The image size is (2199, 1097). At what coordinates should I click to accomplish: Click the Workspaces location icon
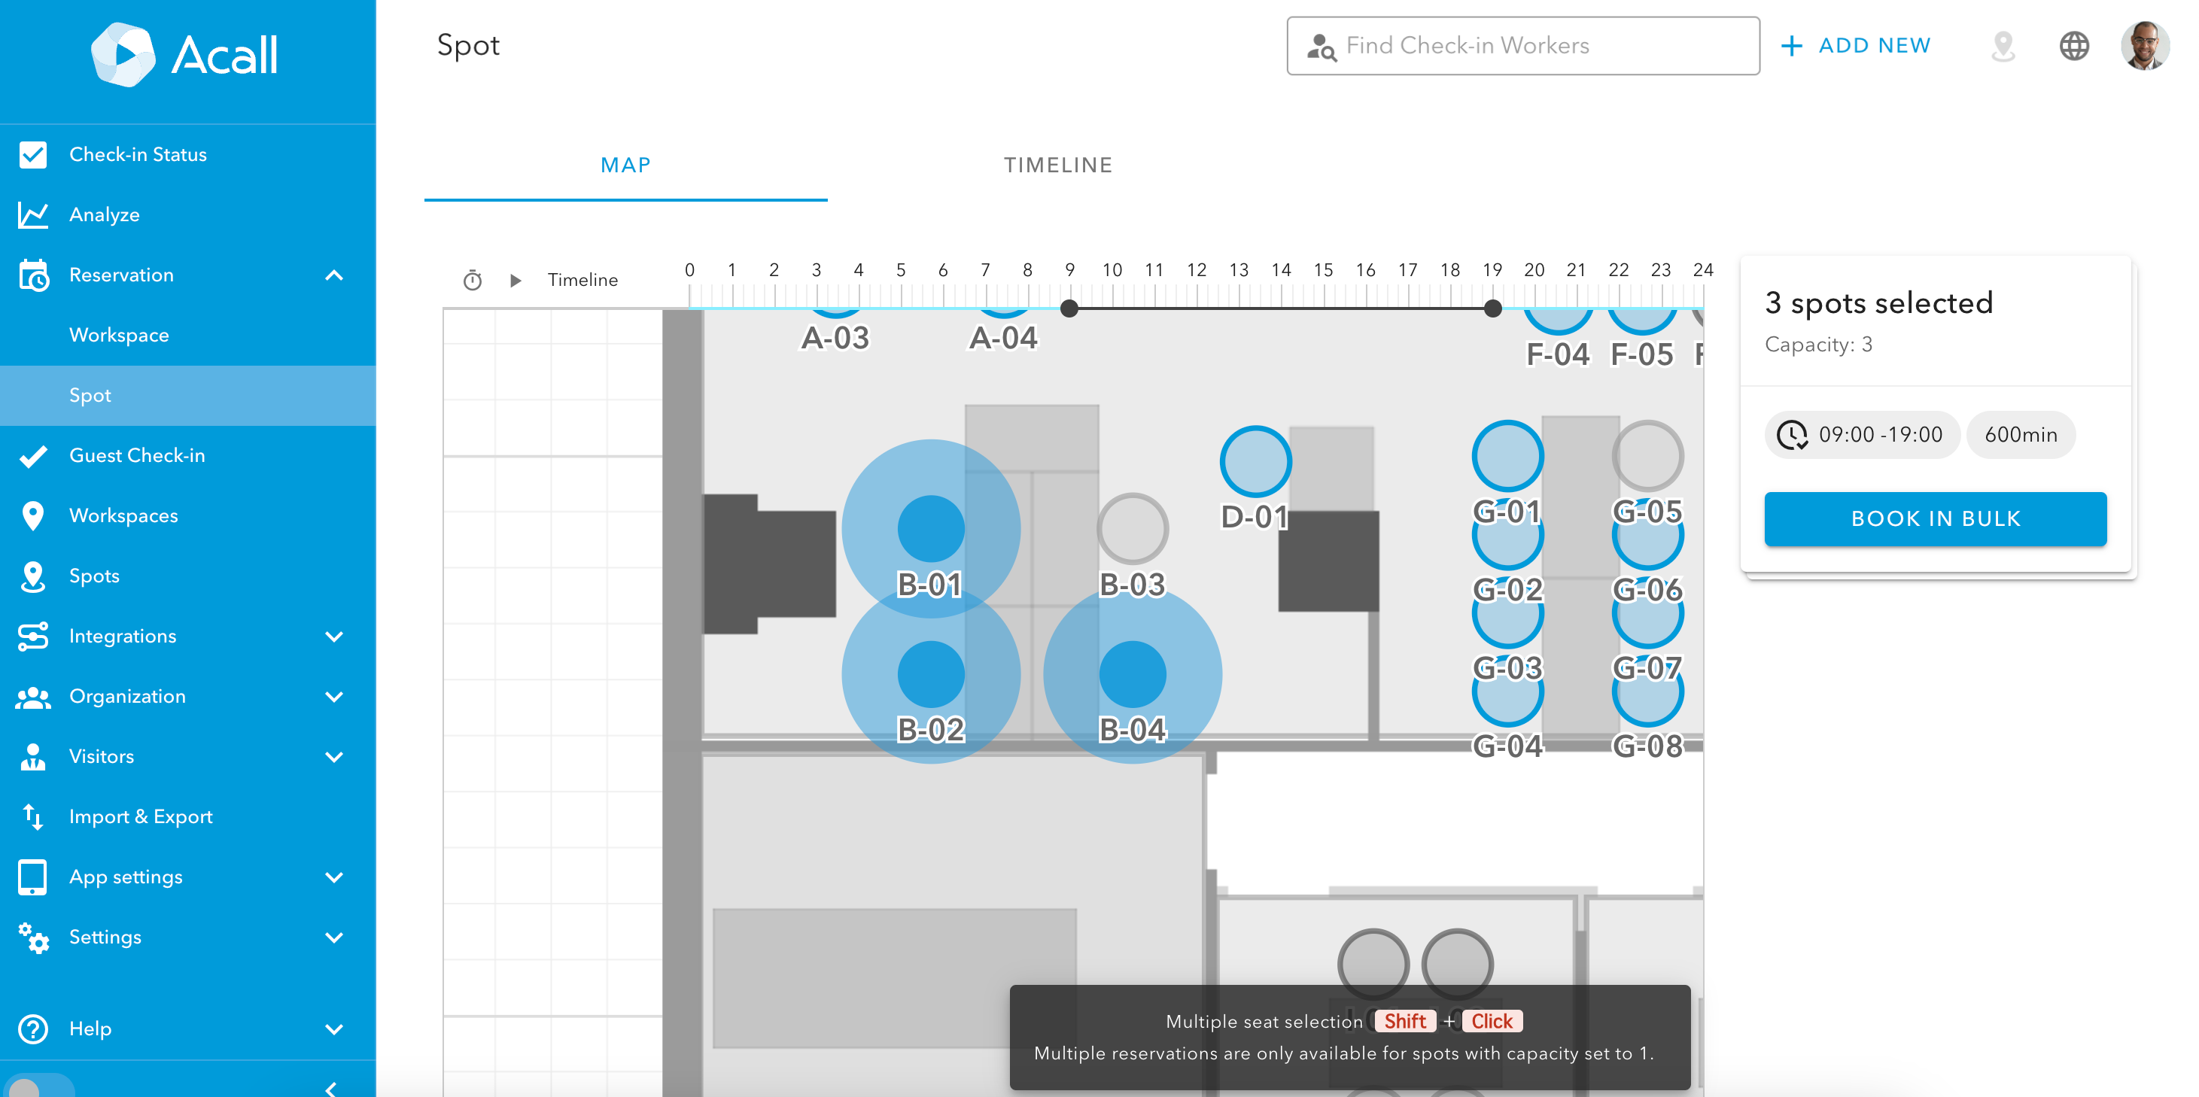click(32, 515)
